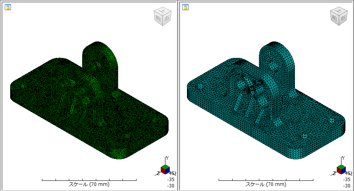
Task: Click the view orientation cube in right viewport
Action: [339, 16]
